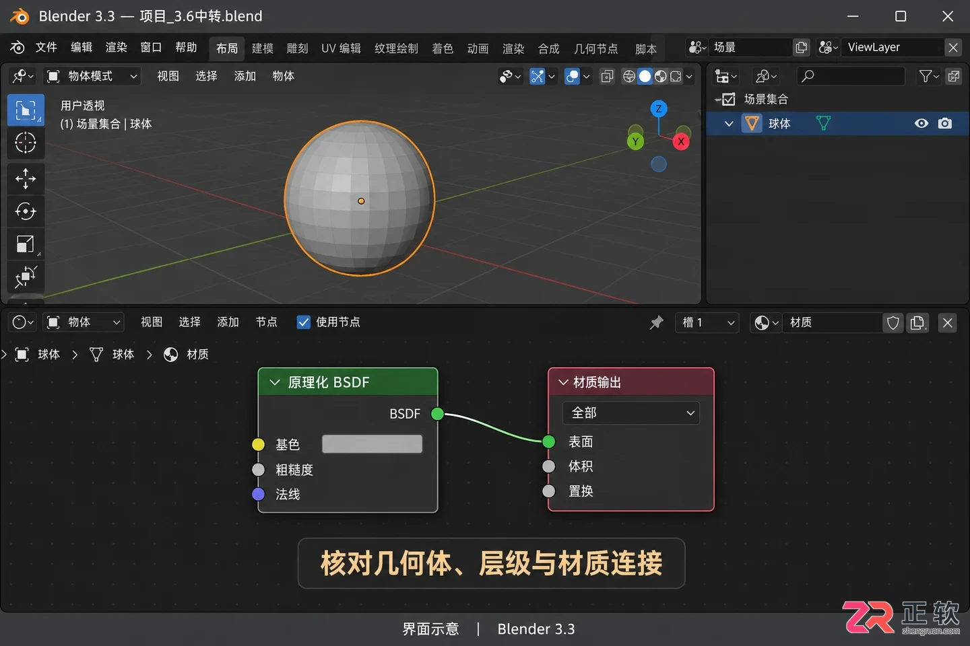Click the X axis gizmo handle
This screenshot has width=970, height=646.
click(x=681, y=141)
